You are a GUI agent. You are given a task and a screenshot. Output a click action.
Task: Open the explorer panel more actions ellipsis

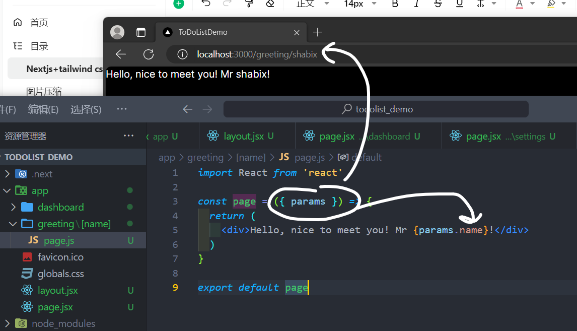click(129, 136)
